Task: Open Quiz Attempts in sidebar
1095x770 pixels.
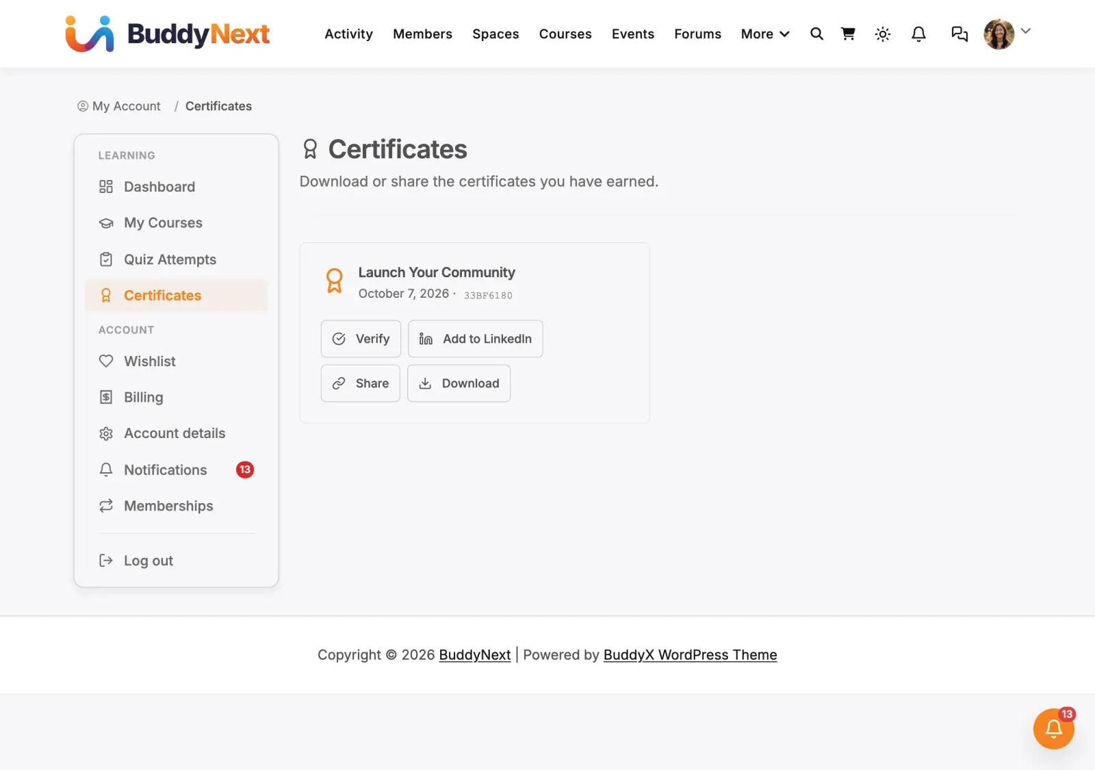Action: 176,259
